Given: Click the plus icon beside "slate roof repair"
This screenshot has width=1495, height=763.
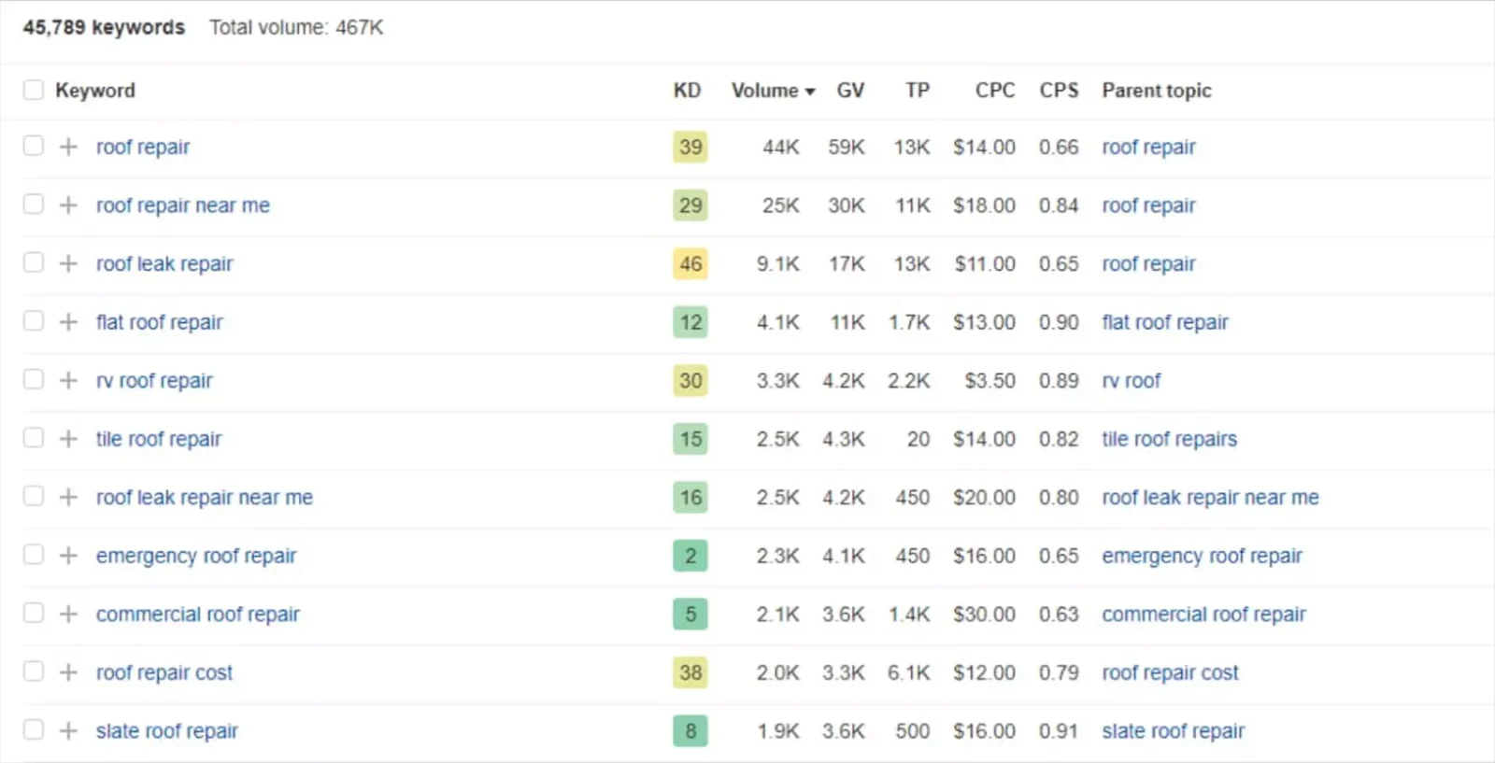Looking at the screenshot, I should coord(67,730).
